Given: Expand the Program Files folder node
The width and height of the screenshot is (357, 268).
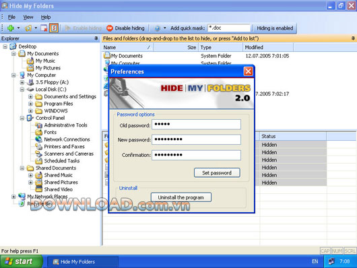Looking at the screenshot, I should coord(30,104).
